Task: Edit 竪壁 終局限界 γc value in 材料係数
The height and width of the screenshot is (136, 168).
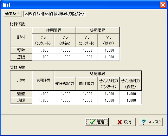Action: [x=87, y=50]
